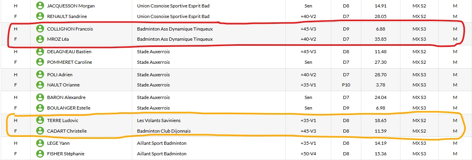The image size is (472, 160).
Task: Click the profile icon beside BOULANGER Estelle
Action: 39,108
